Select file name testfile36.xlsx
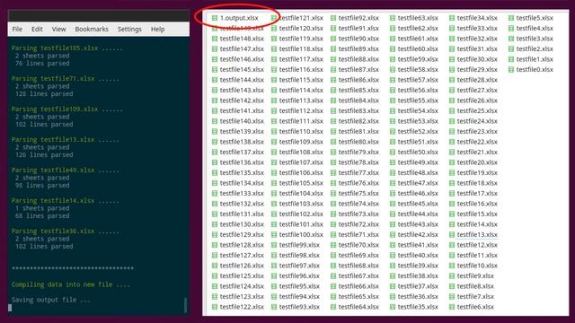This screenshot has height=323, width=575. [x=418, y=296]
